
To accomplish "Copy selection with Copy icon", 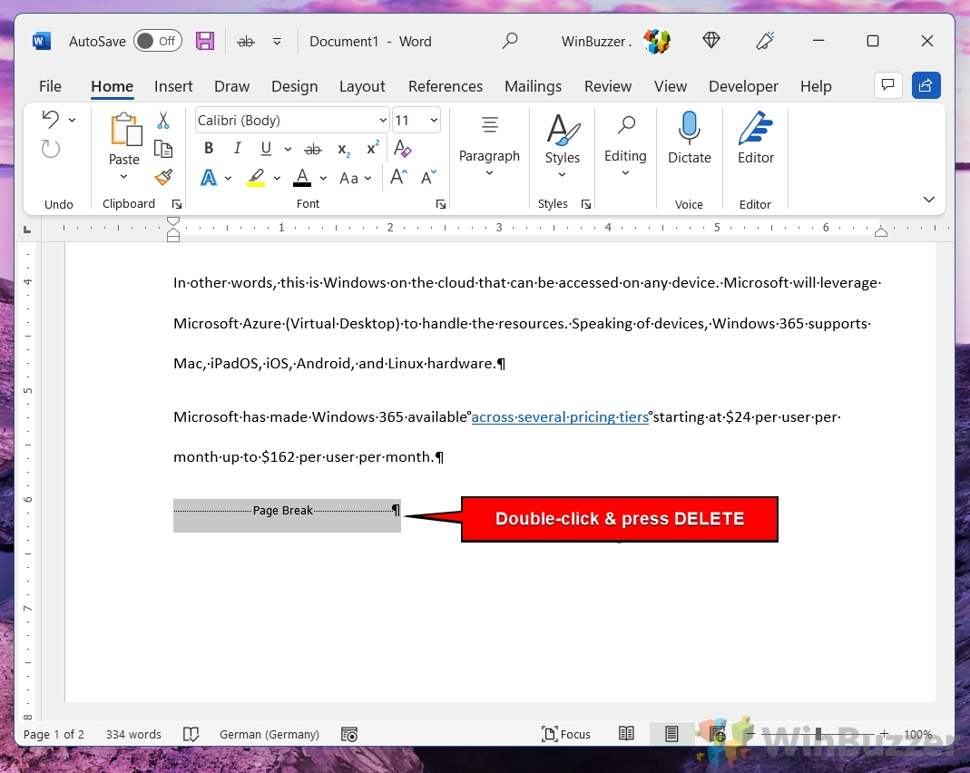I will click(163, 149).
